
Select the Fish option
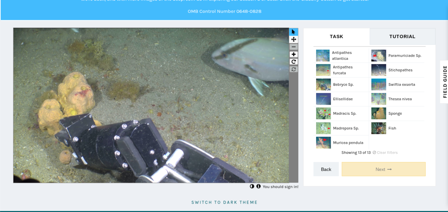[397, 128]
